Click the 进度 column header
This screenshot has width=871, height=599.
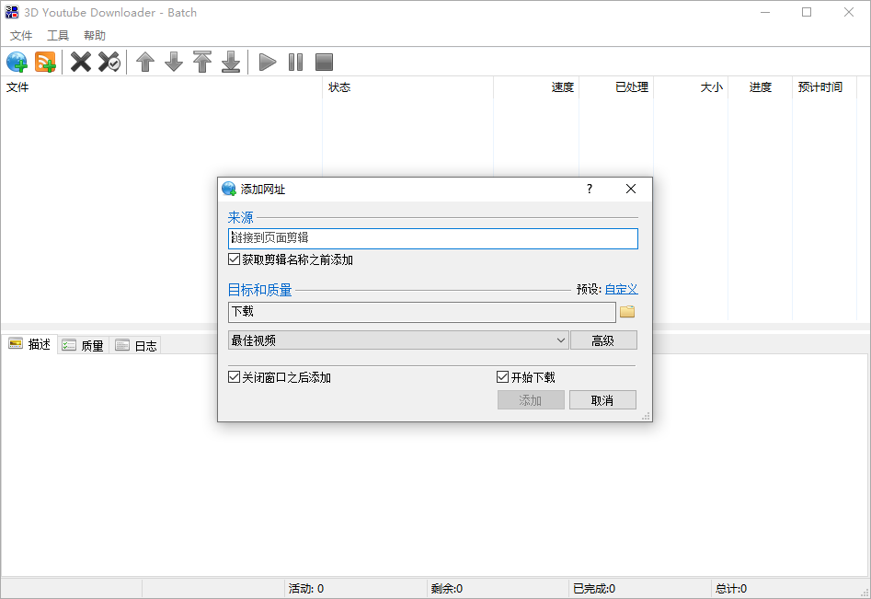click(x=760, y=87)
